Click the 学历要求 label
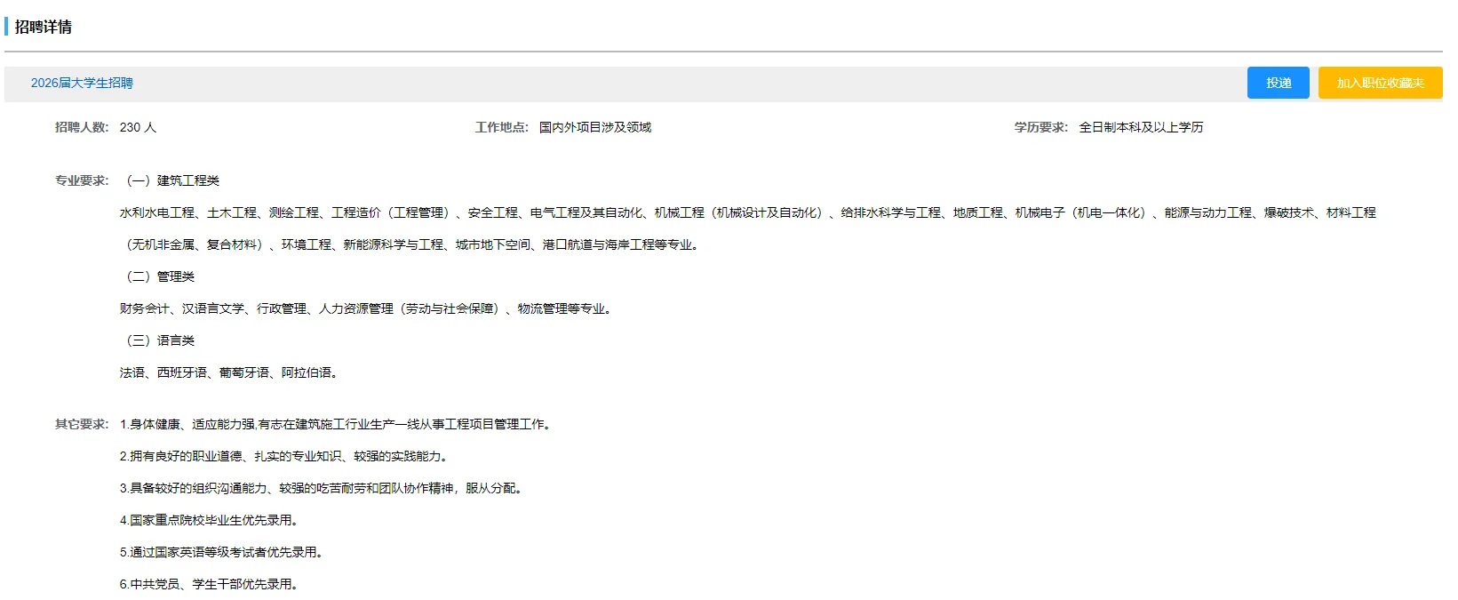1458x600 pixels. click(x=1041, y=127)
